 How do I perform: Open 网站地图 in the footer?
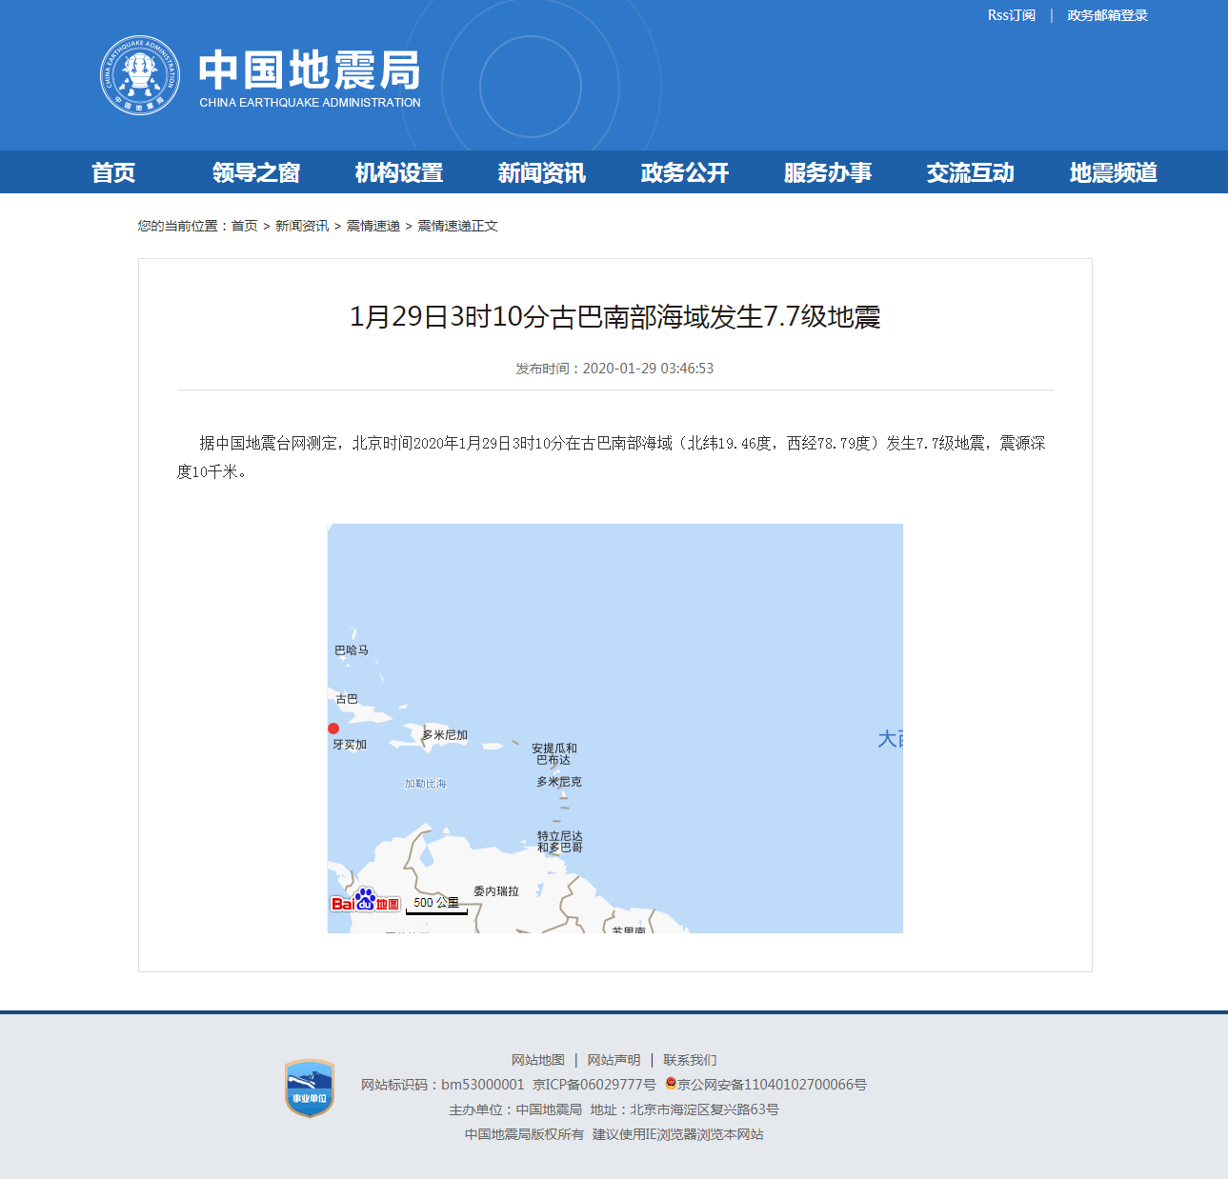pos(538,1060)
